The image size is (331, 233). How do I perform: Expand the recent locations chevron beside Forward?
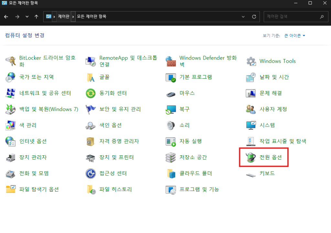point(27,17)
